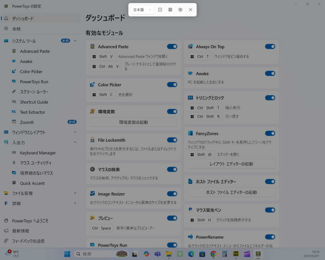The height and width of the screenshot is (260, 325).
Task: Open the 全般 settings page
Action: (x=17, y=29)
